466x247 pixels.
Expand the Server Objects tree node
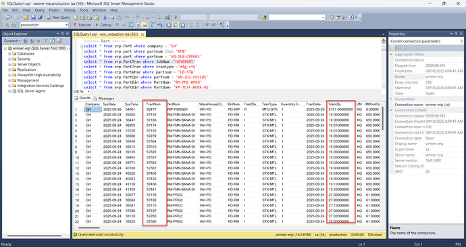coord(9,64)
